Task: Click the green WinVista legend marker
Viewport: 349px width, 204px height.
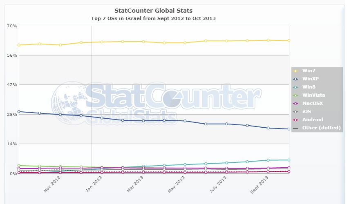Action: pyautogui.click(x=296, y=95)
